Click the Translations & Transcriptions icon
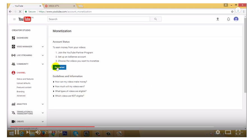The width and height of the screenshot is (250, 138). pos(13,113)
